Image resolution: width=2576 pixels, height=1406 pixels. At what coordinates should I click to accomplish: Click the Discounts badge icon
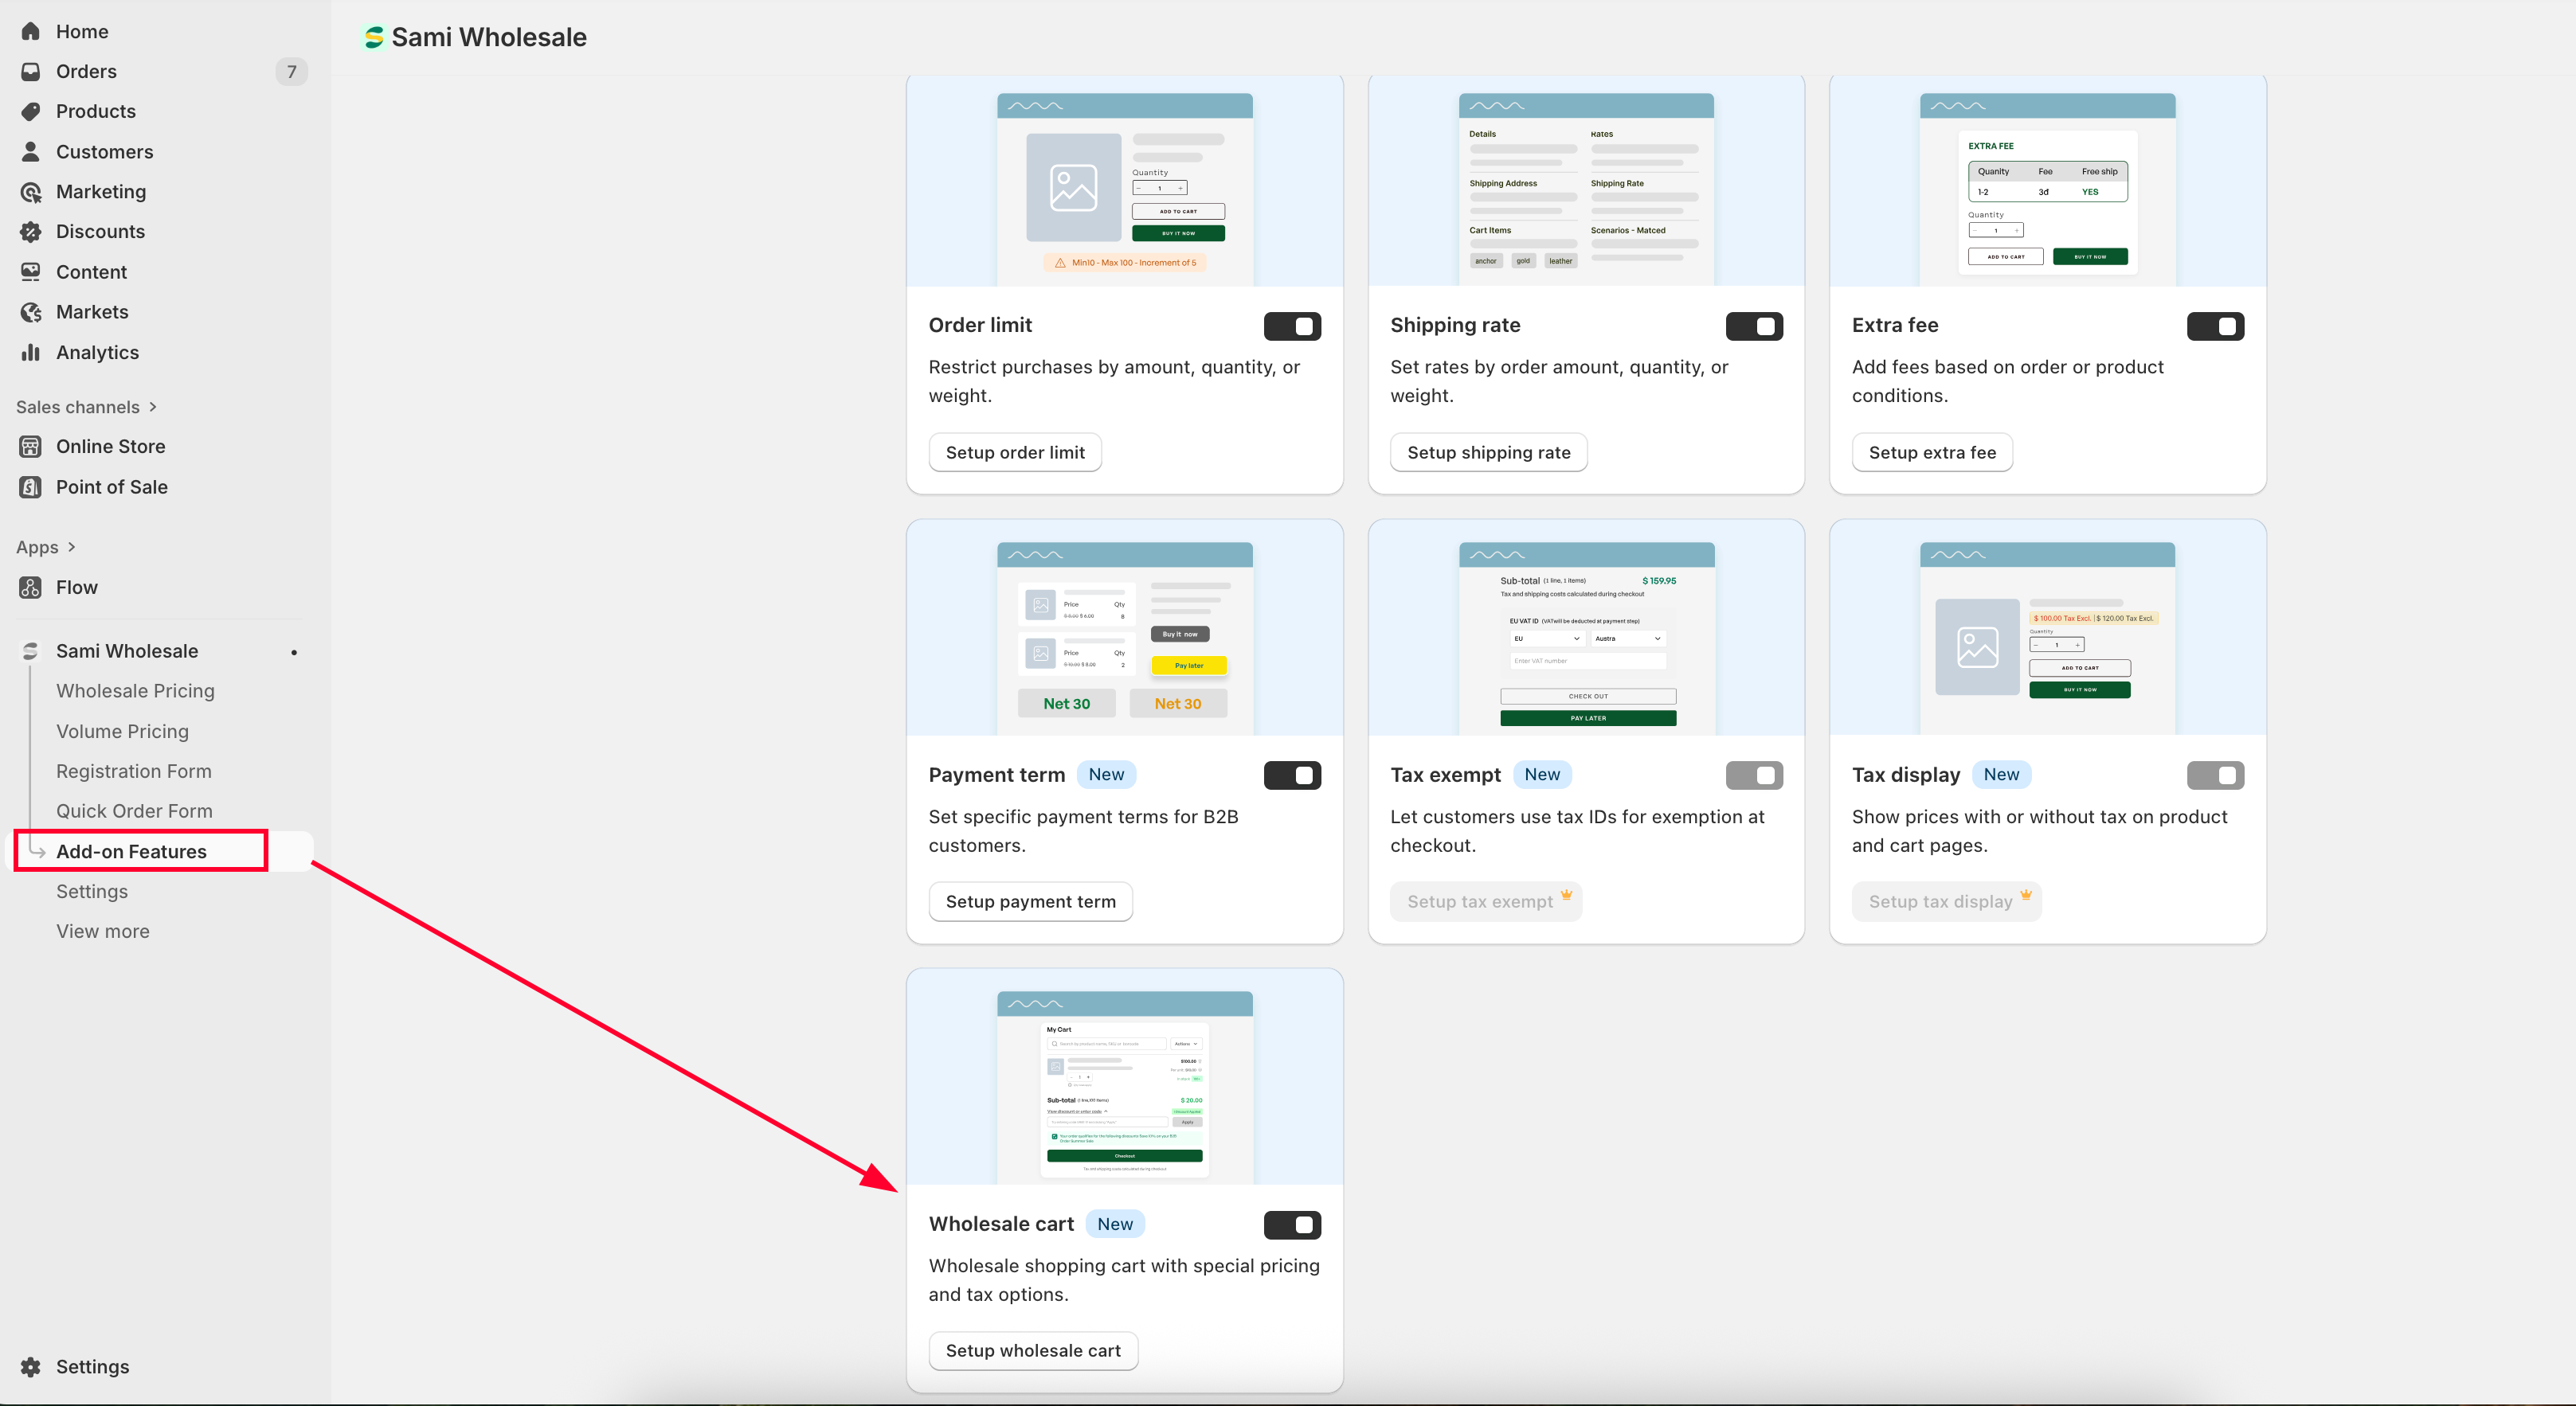point(31,232)
